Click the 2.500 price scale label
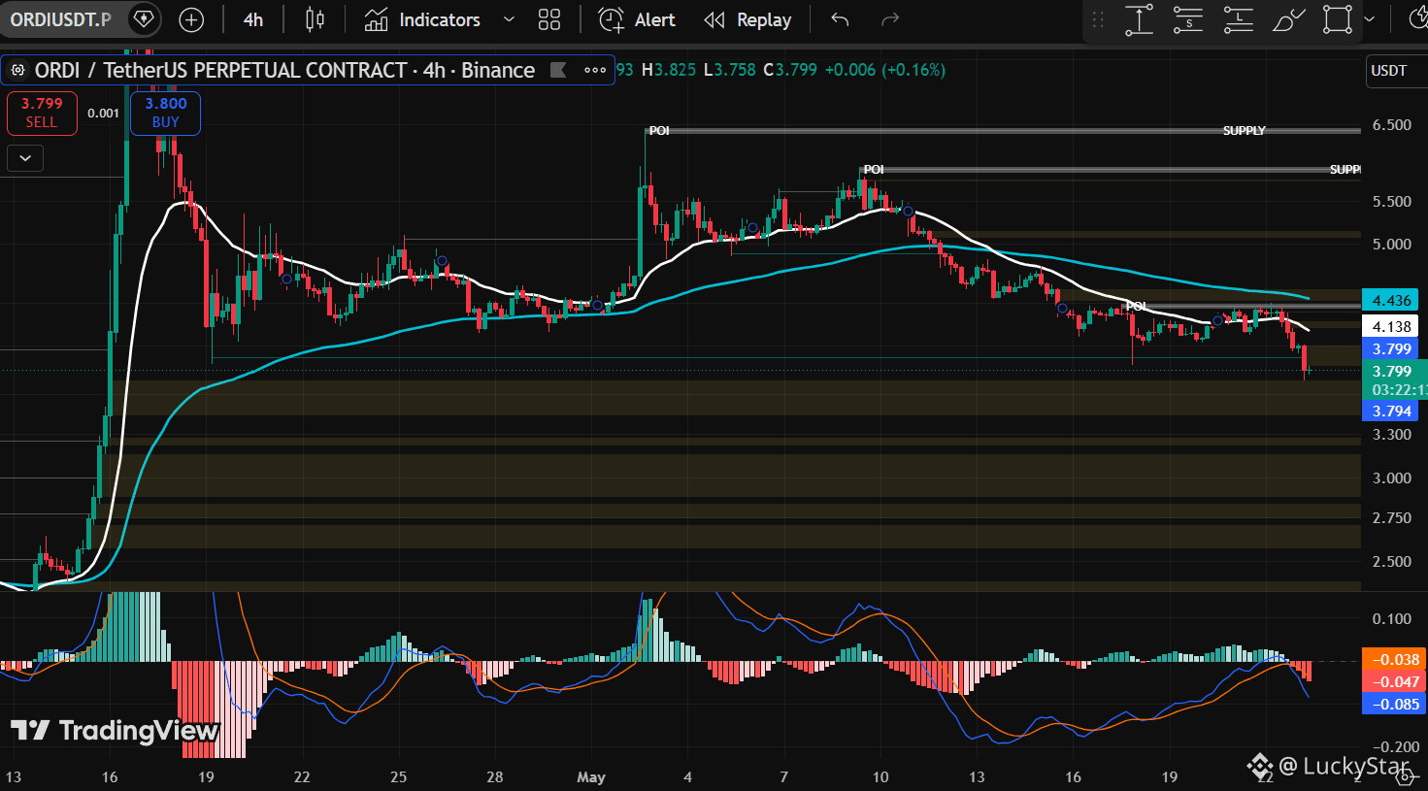This screenshot has height=791, width=1428. pos(1392,562)
